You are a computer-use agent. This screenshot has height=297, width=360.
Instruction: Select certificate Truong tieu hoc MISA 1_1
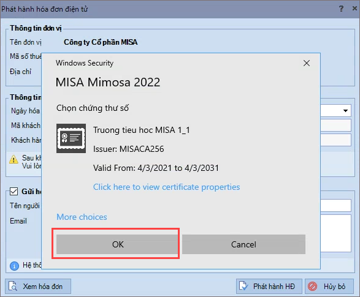[142, 130]
